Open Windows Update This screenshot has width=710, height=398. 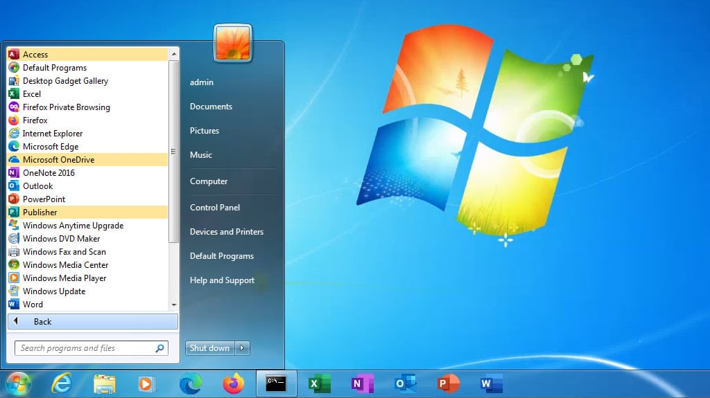[88, 290]
